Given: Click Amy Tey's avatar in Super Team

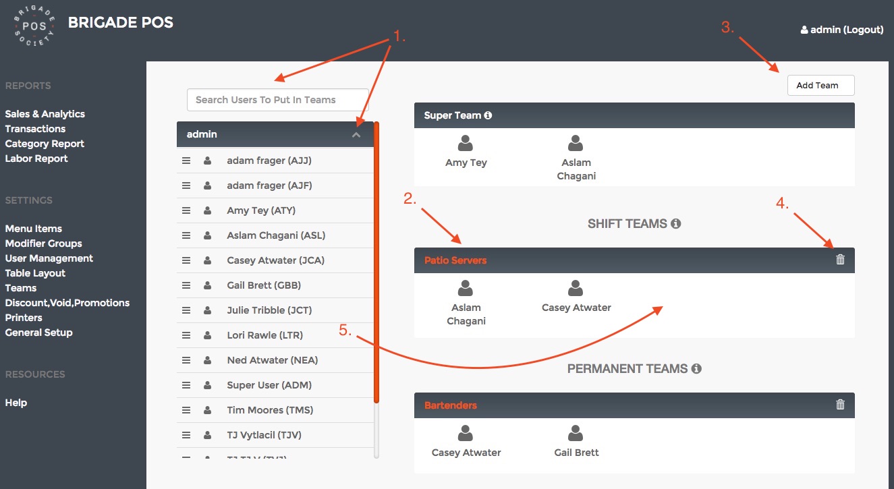Looking at the screenshot, I should point(466,143).
